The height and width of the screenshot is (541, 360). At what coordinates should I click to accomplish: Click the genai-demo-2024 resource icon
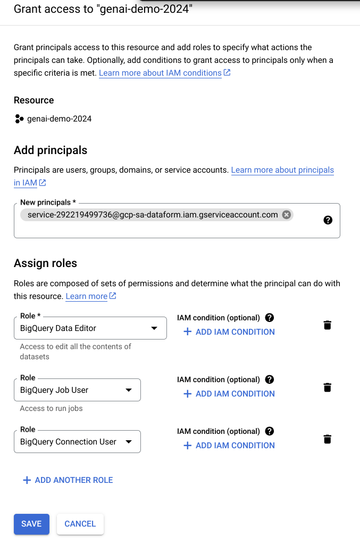pyautogui.click(x=19, y=119)
